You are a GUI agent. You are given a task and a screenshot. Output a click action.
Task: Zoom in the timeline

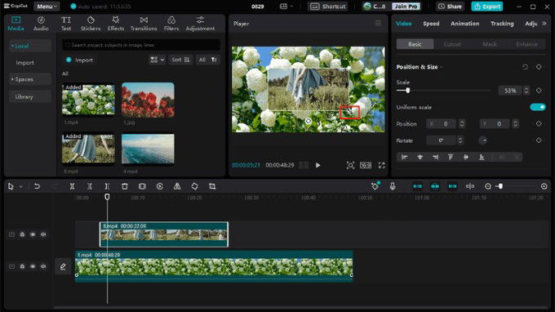point(544,186)
